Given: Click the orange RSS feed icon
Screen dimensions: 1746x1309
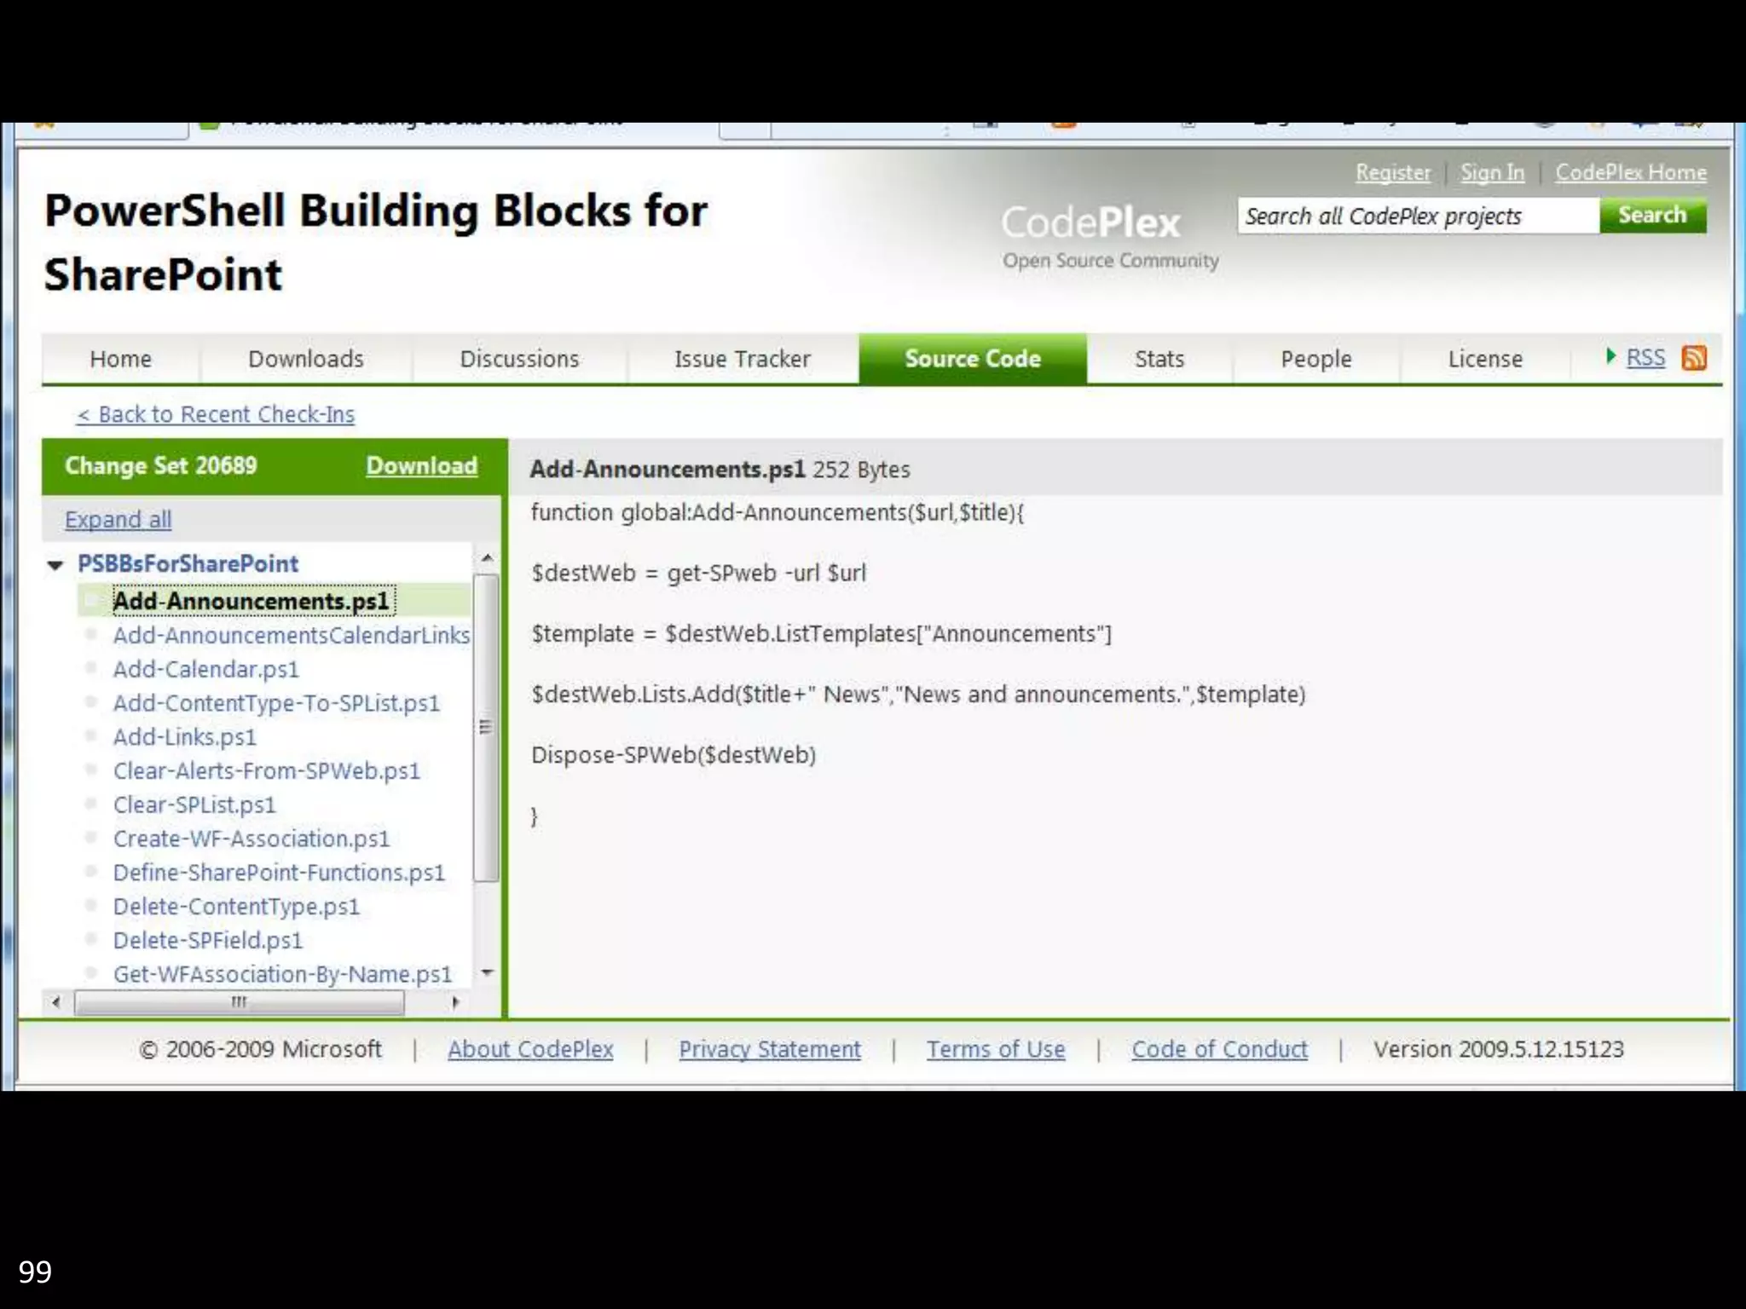Looking at the screenshot, I should coord(1693,358).
